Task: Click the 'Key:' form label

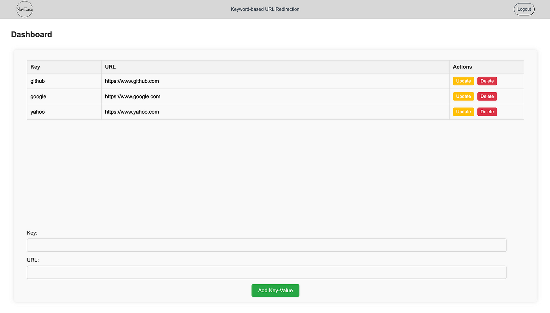Action: tap(32, 233)
